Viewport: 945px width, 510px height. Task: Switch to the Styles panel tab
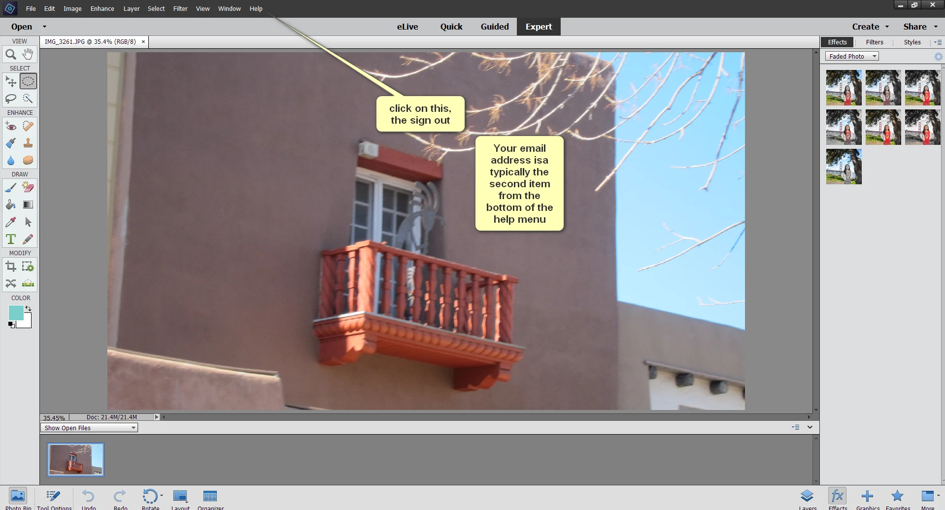[912, 42]
